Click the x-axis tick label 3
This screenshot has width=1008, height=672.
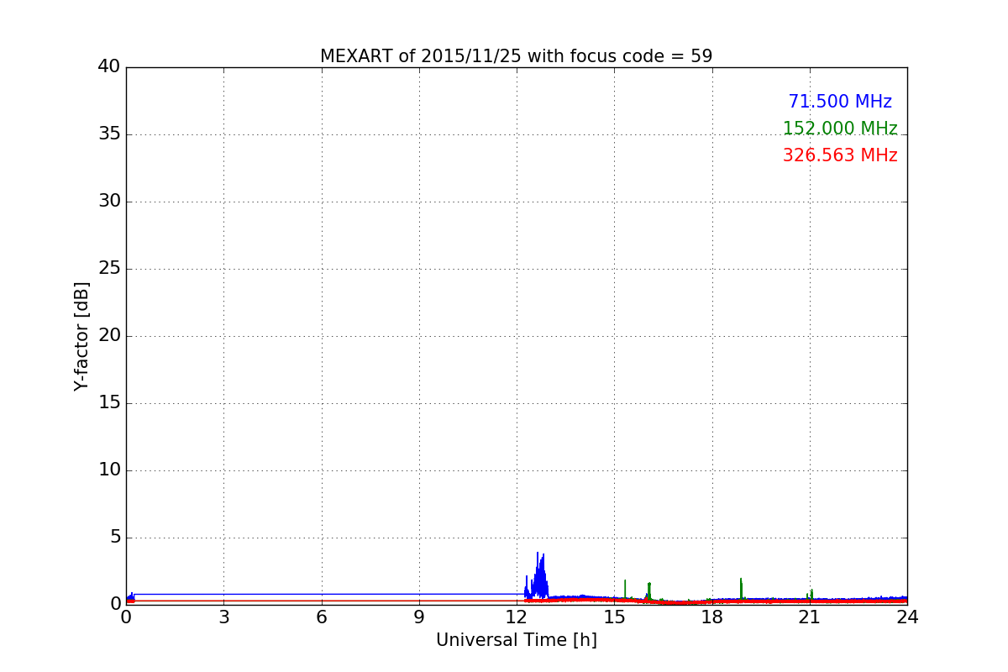pos(223,617)
